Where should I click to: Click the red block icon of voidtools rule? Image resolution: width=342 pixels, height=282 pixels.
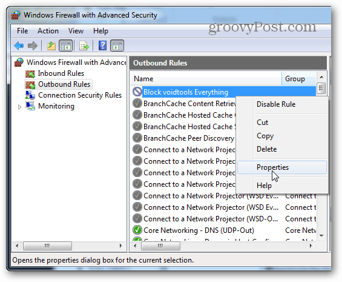click(x=137, y=92)
